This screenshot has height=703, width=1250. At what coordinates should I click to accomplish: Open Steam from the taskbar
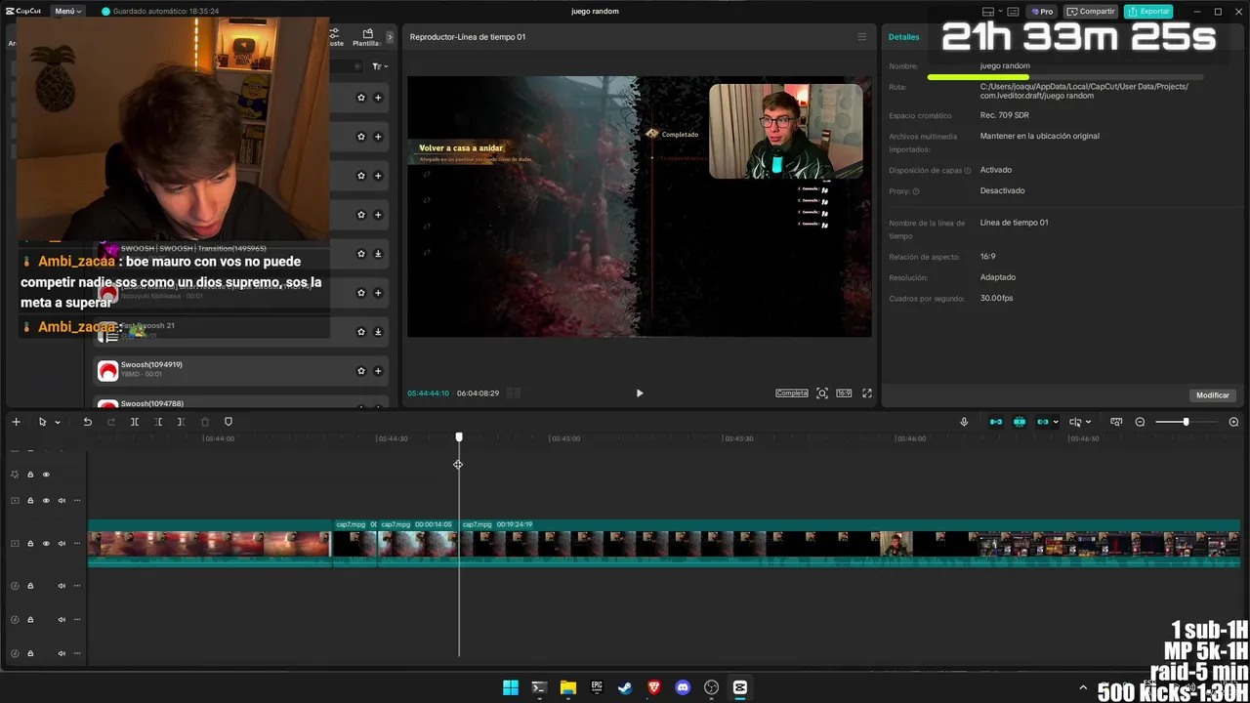click(x=625, y=687)
